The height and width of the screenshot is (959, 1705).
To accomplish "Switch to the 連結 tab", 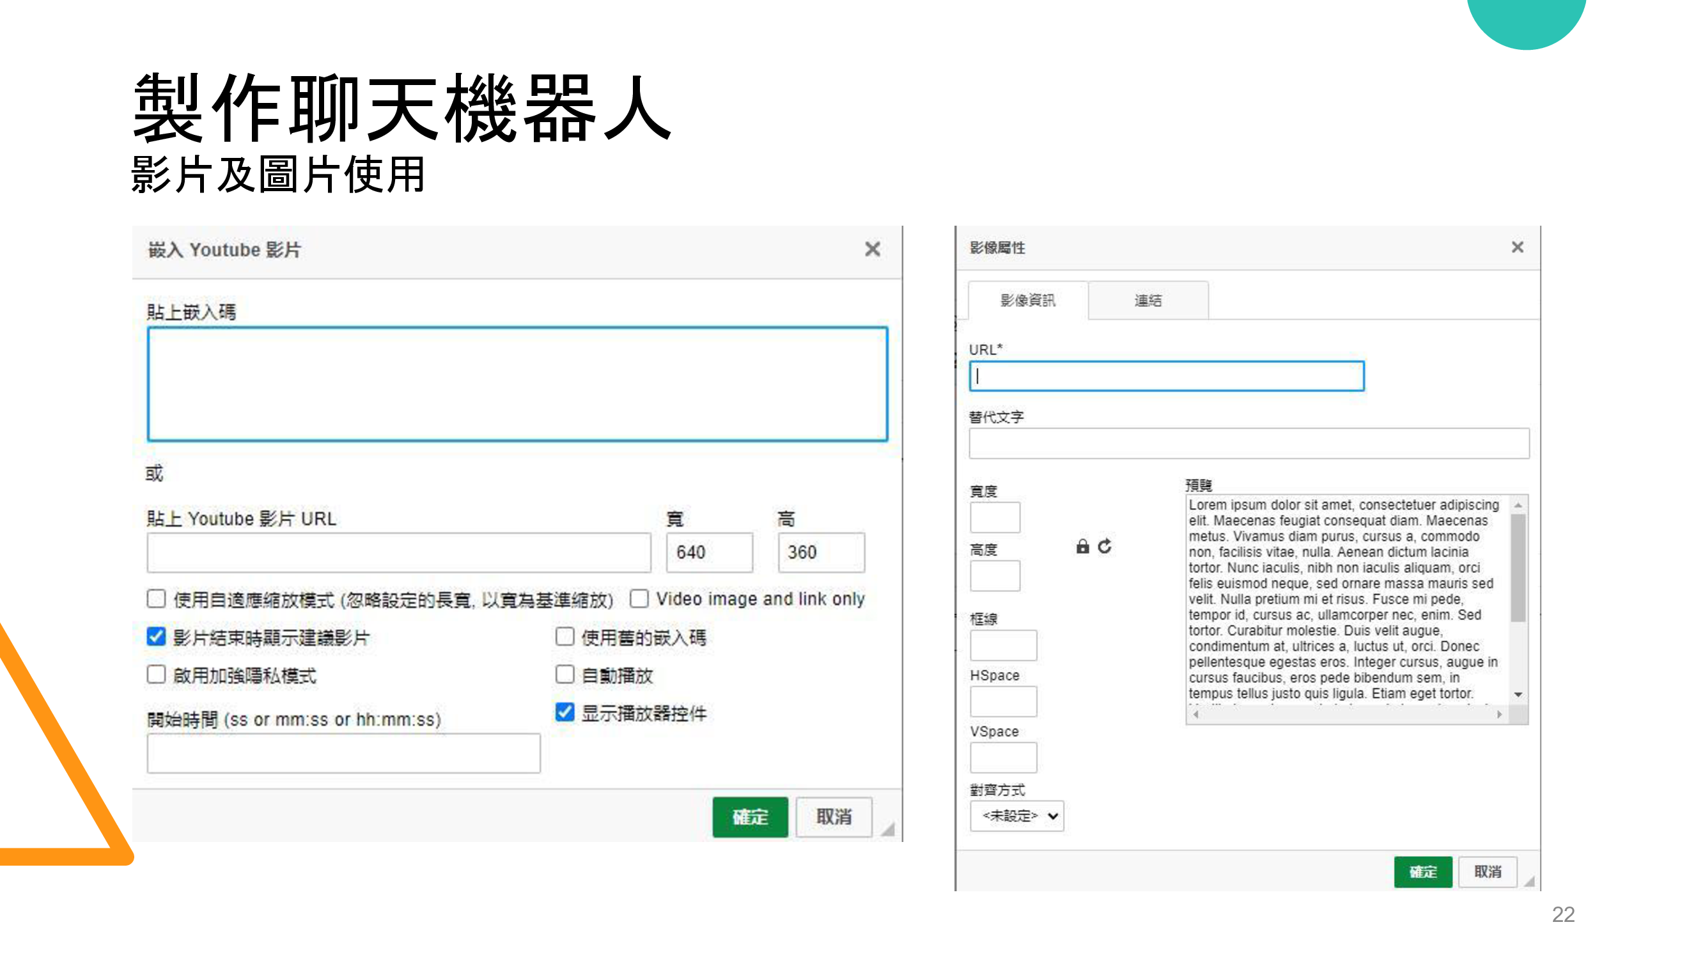I will tap(1148, 301).
